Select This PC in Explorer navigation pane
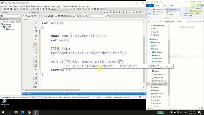Viewport: 204px width, 115px height. (156, 49)
